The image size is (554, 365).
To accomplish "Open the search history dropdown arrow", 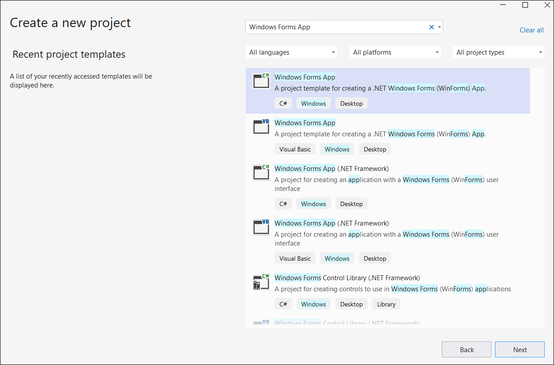I will (439, 27).
